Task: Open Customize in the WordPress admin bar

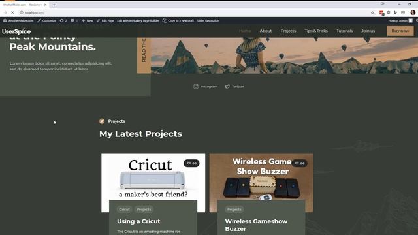Action: tap(46, 20)
